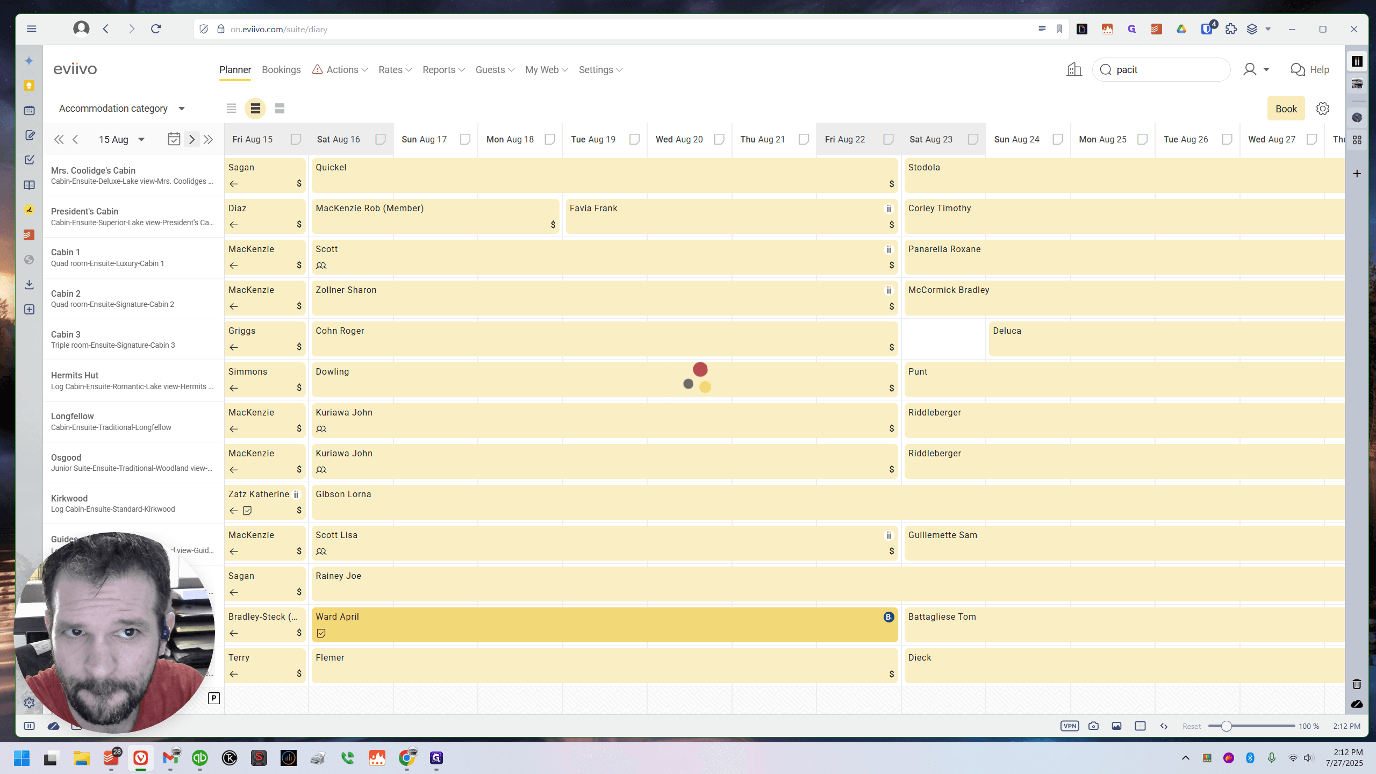The width and height of the screenshot is (1376, 774).
Task: Tick the Fri Aug 15 checkbox
Action: tap(296, 139)
